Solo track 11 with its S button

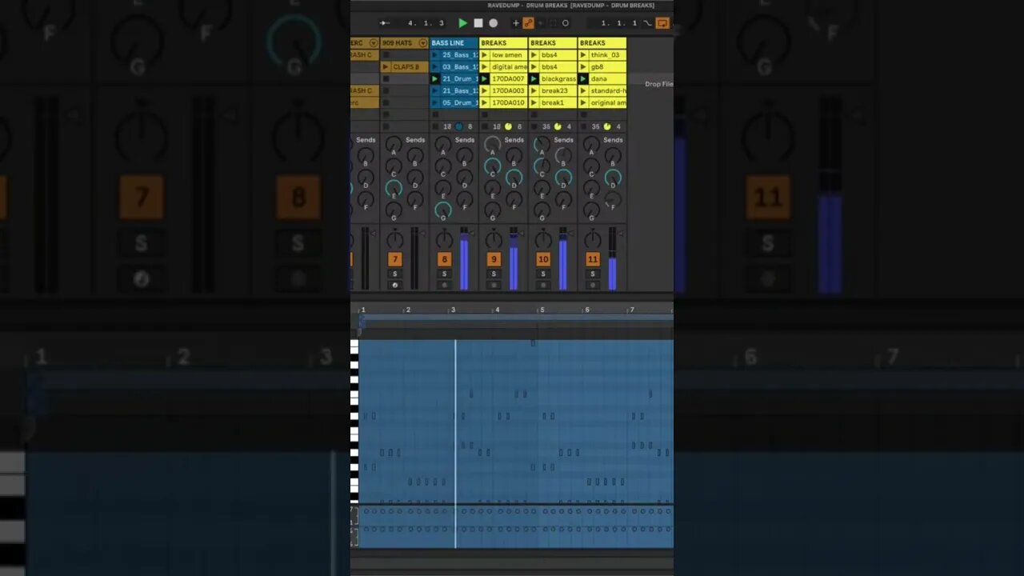(593, 274)
